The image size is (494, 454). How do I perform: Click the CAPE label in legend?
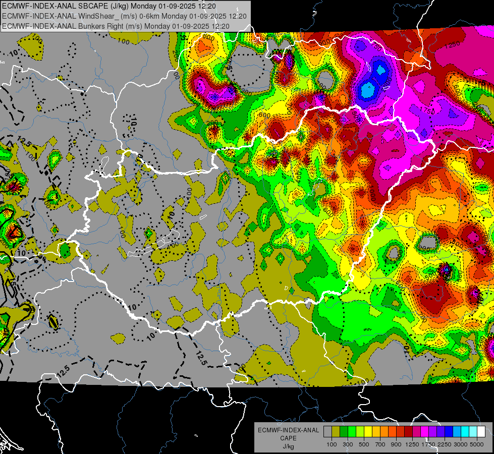tap(288, 438)
